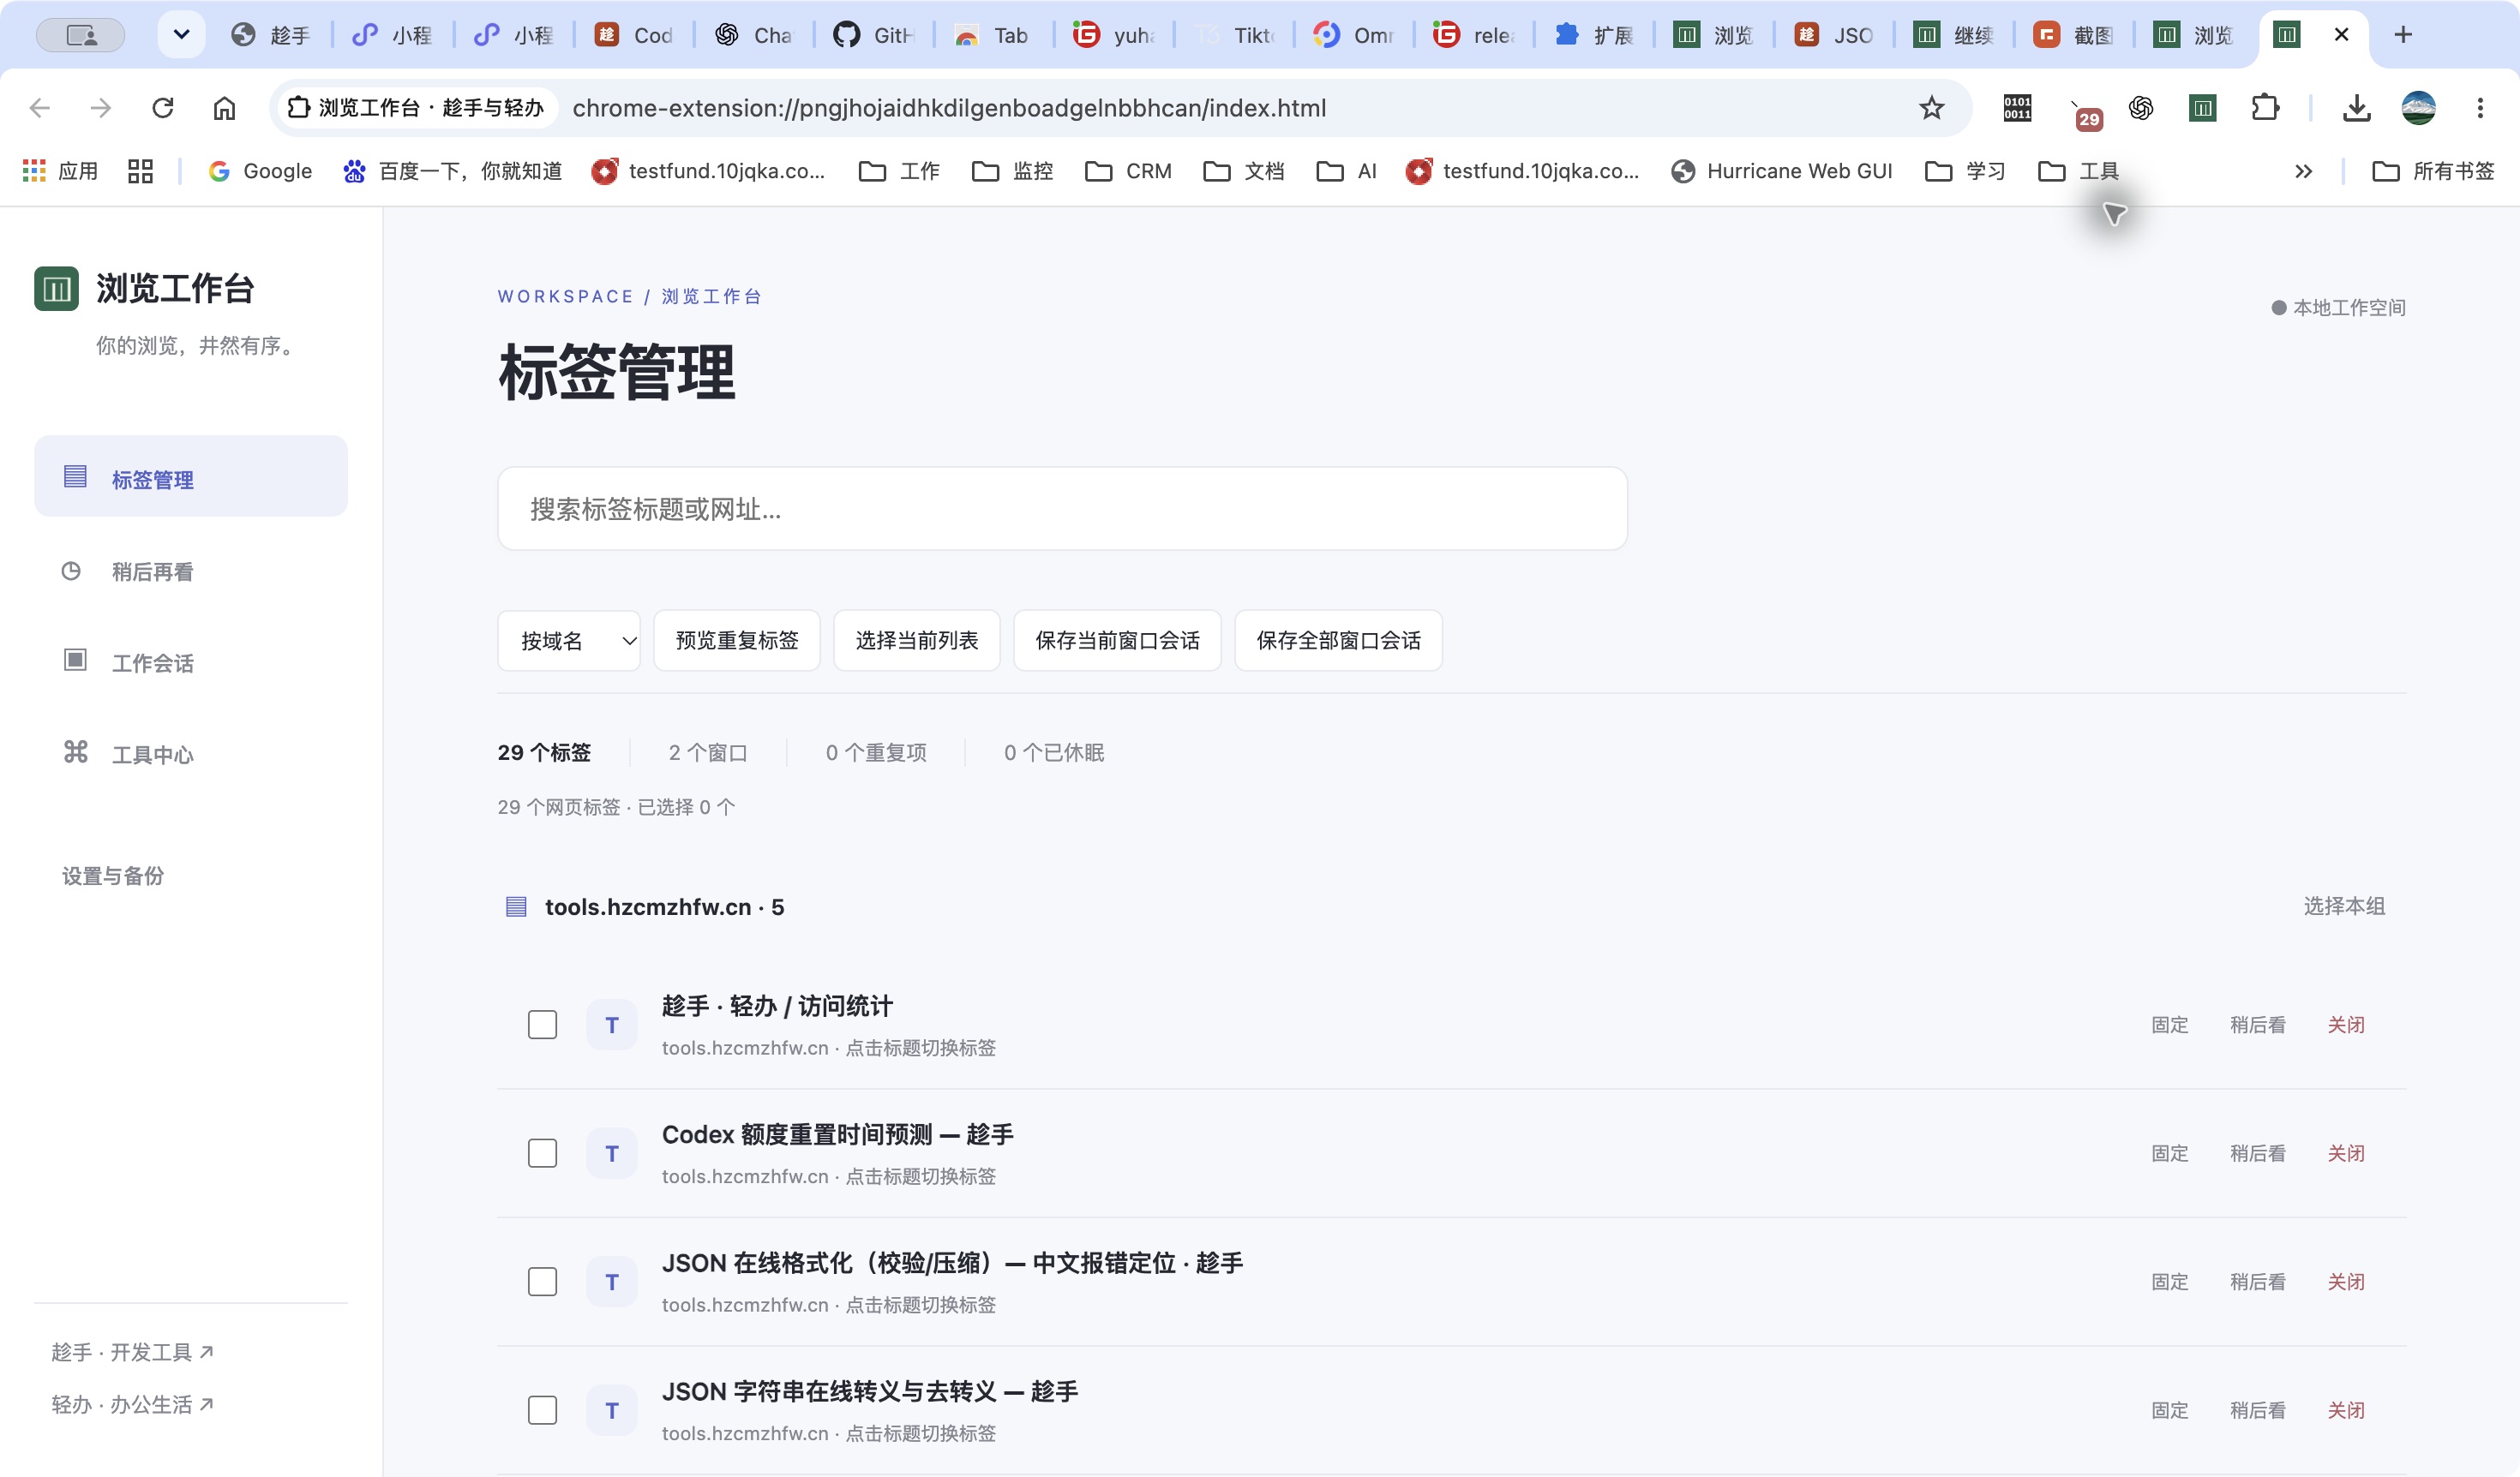Expand the tab search chevron in tab strip
The width and height of the screenshot is (2520, 1477).
point(181,35)
